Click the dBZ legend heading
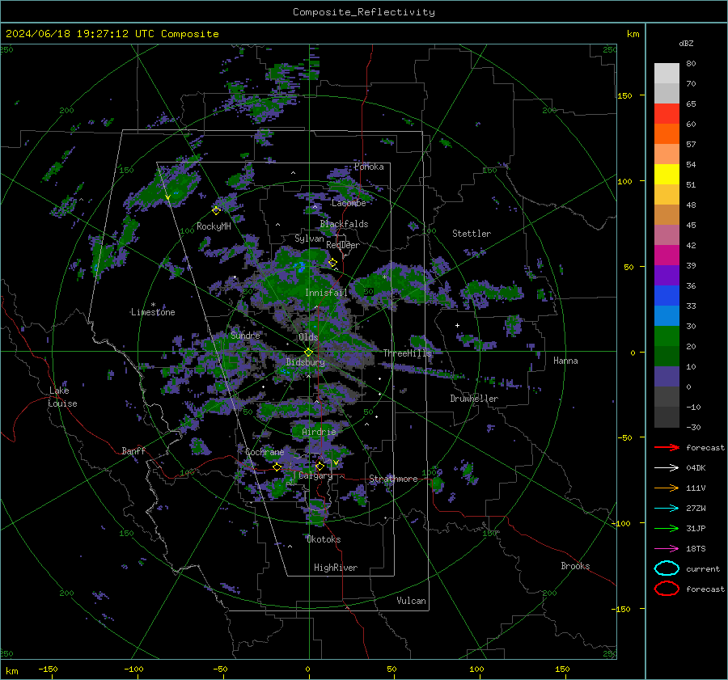The image size is (728, 680). (686, 44)
